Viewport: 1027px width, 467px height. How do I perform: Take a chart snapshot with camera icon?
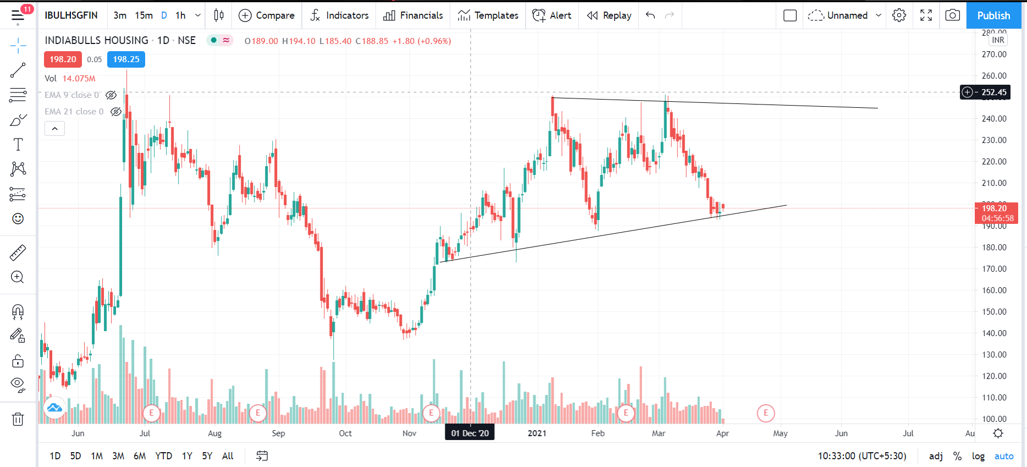click(x=953, y=15)
